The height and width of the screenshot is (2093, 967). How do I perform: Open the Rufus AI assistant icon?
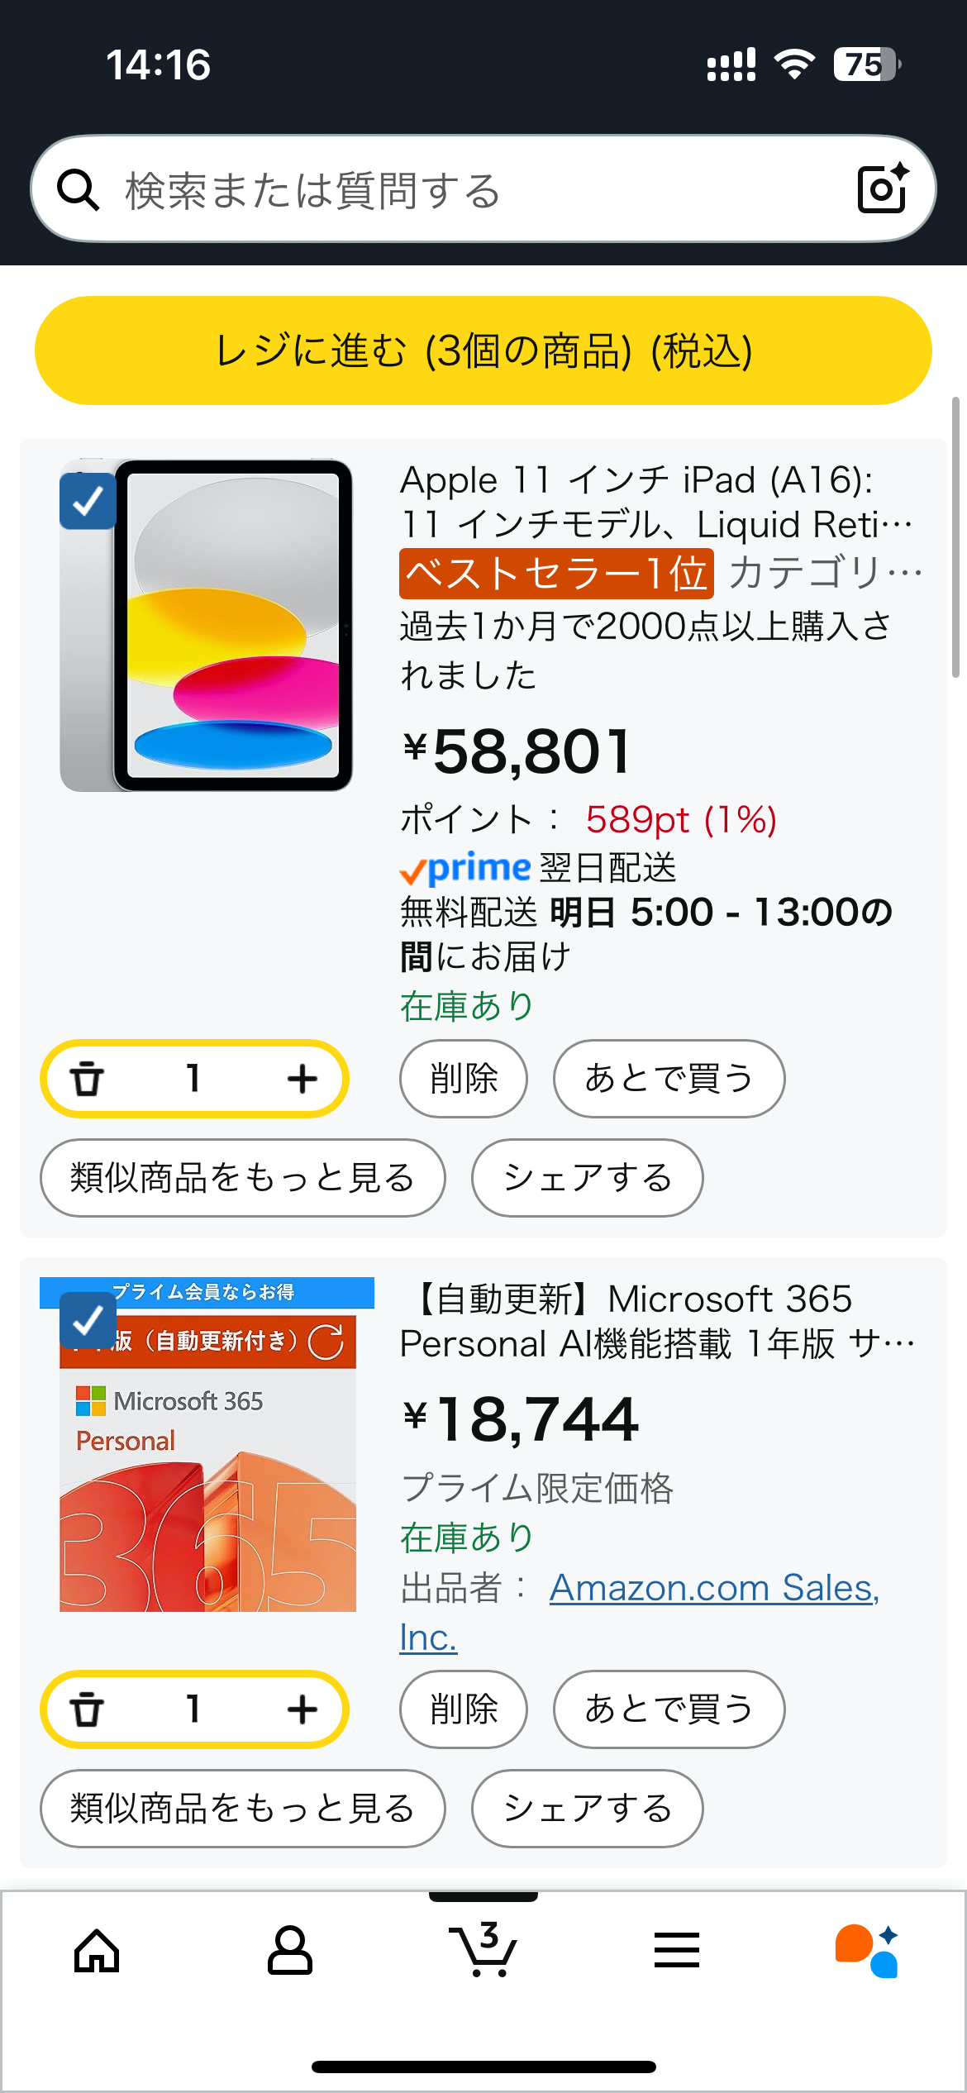pos(867,1951)
